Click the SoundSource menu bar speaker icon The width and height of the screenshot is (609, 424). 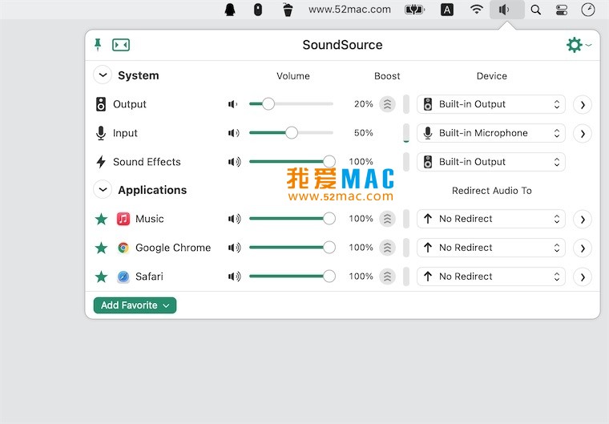pos(507,10)
